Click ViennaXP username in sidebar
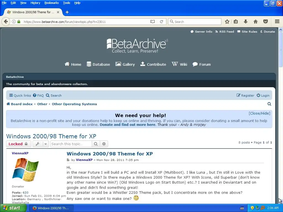Viewport: 283px width, 212px height. pyautogui.click(x=20, y=153)
